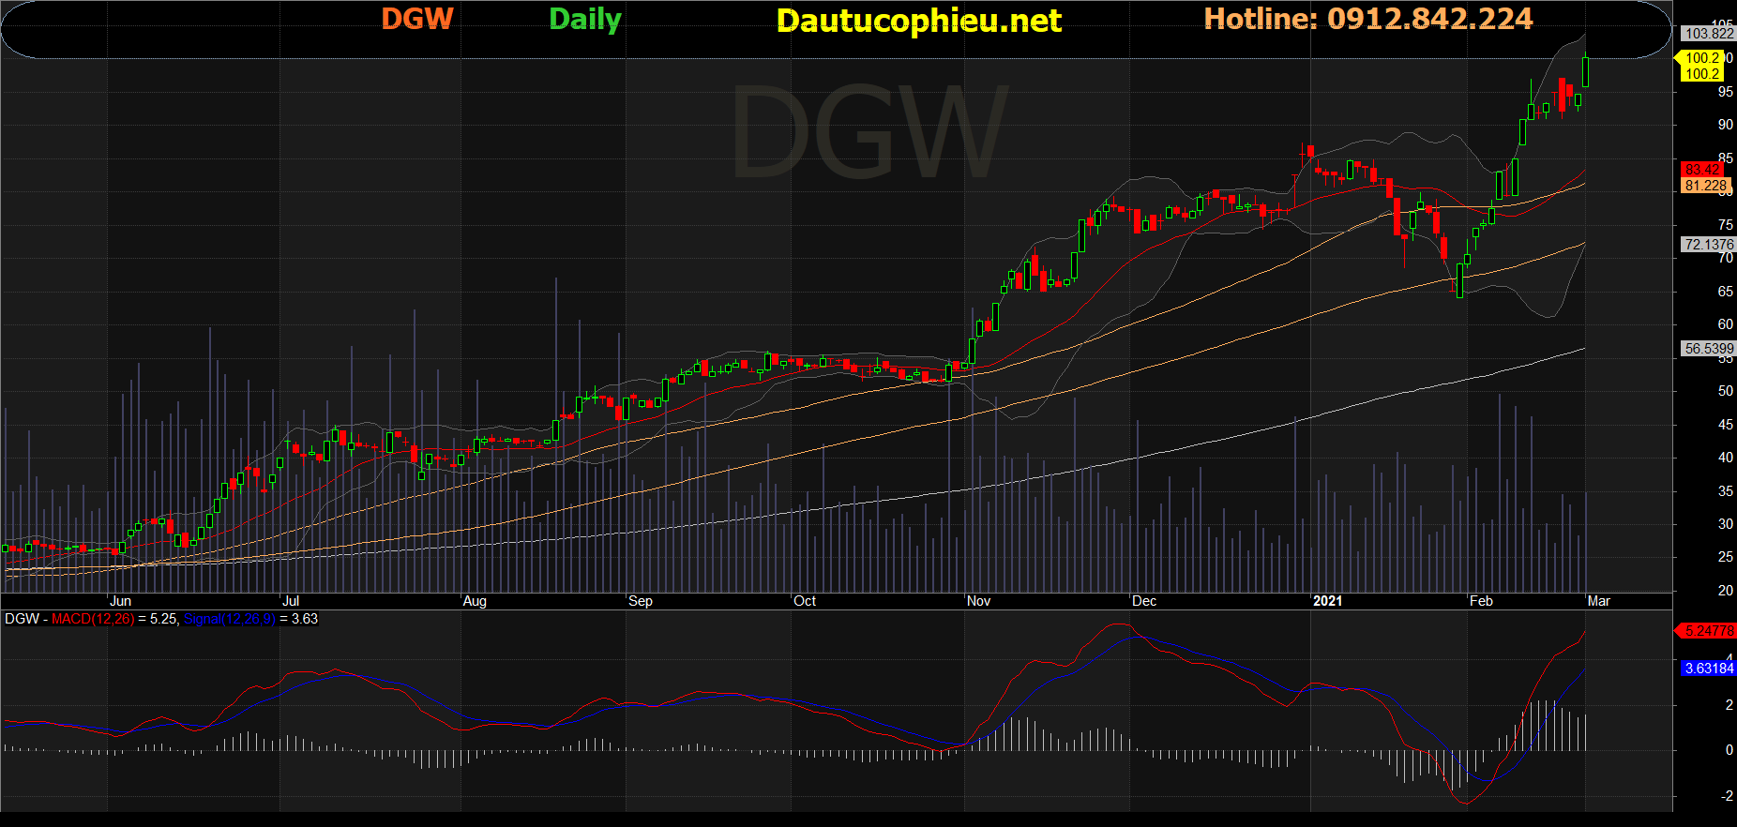Click the Nov month label on time axis

click(x=978, y=601)
